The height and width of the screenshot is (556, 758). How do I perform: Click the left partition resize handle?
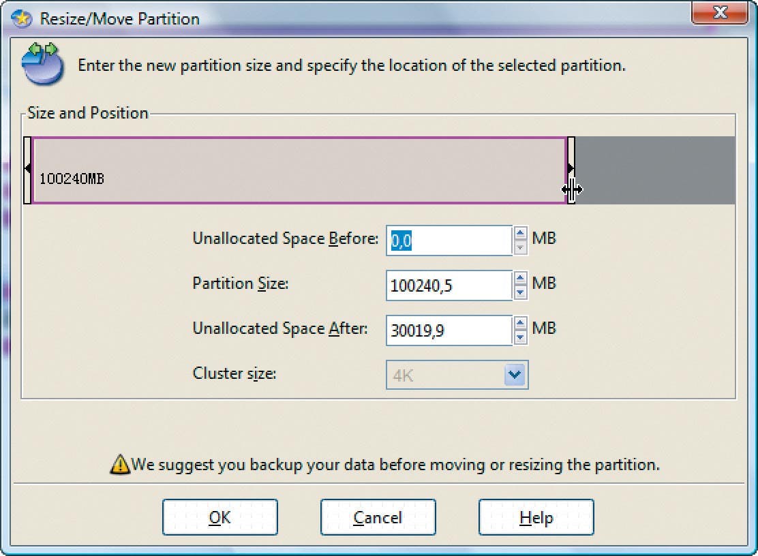coord(27,170)
